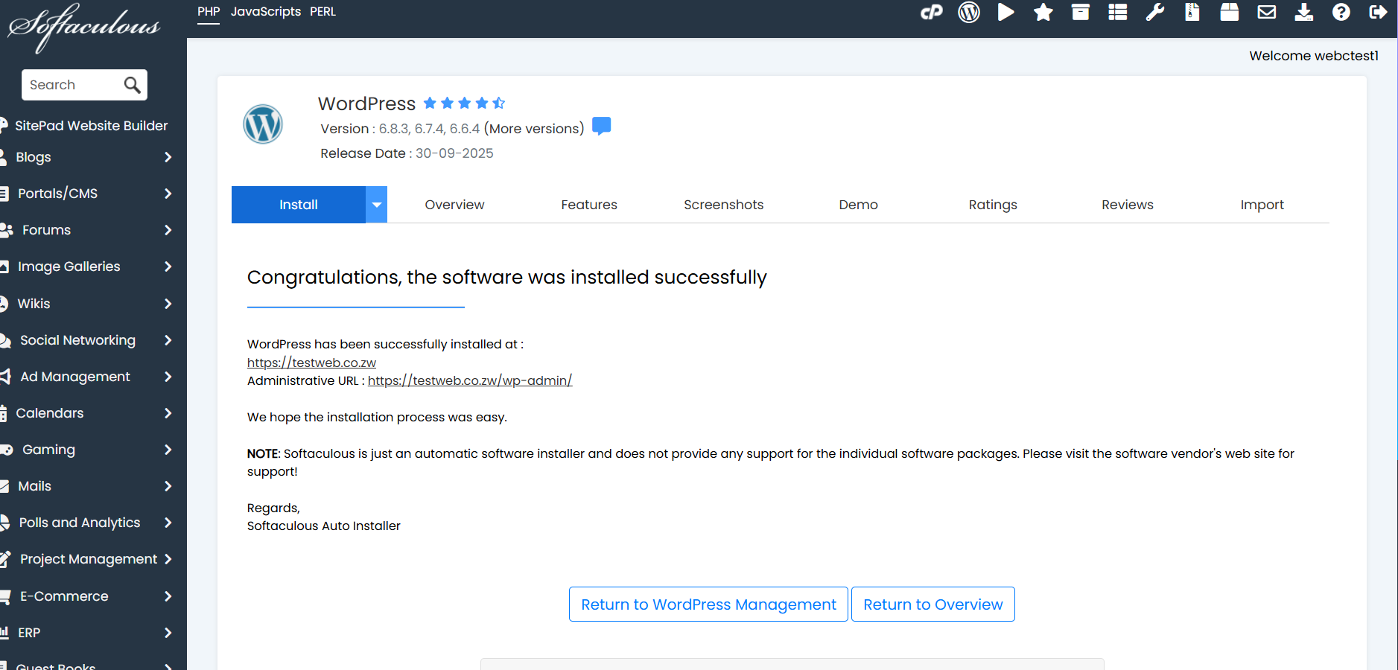The image size is (1398, 670).
Task: Switch to the Screenshots tab
Action: (x=724, y=205)
